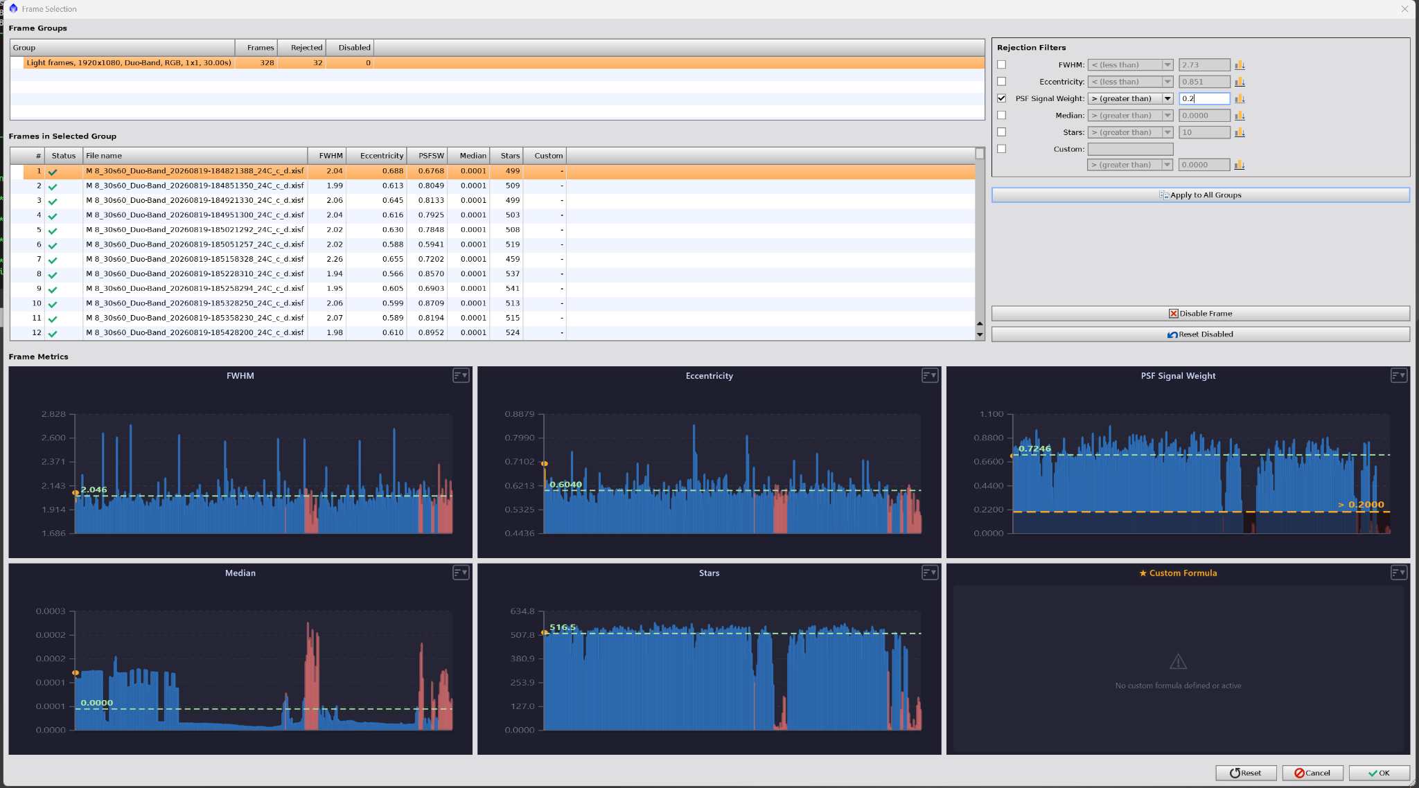The height and width of the screenshot is (788, 1419).
Task: Select the Light frames Duo-Band group row
Action: pos(497,63)
